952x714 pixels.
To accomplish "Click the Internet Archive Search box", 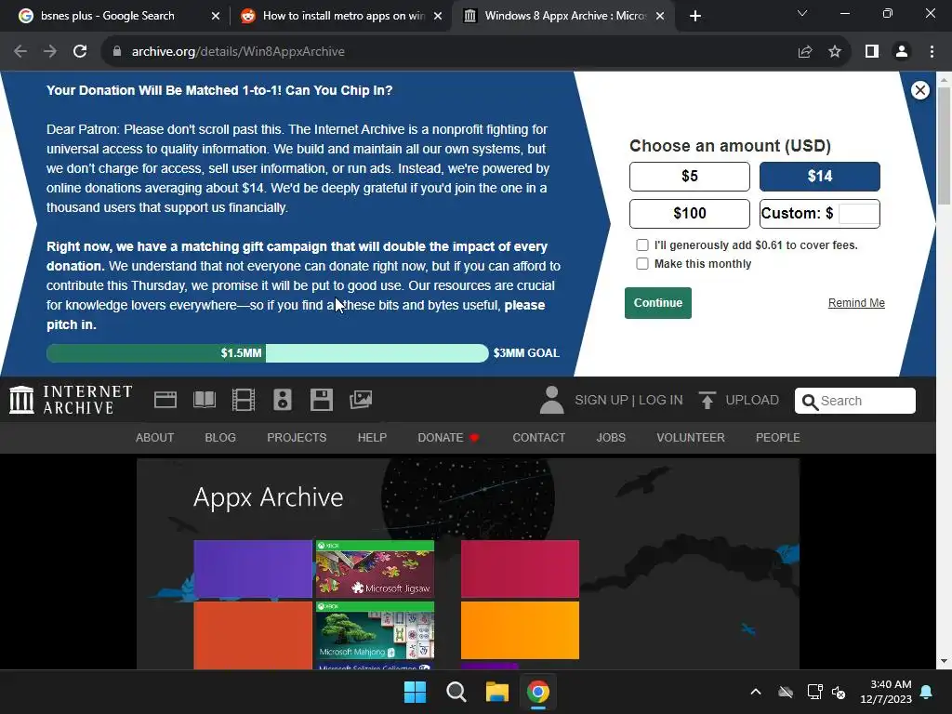I will [x=855, y=401].
